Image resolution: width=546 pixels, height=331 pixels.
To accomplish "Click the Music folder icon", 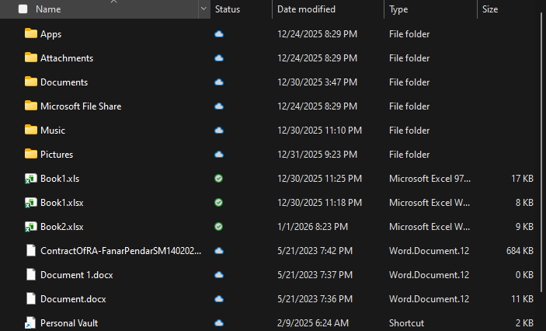I will (31, 131).
